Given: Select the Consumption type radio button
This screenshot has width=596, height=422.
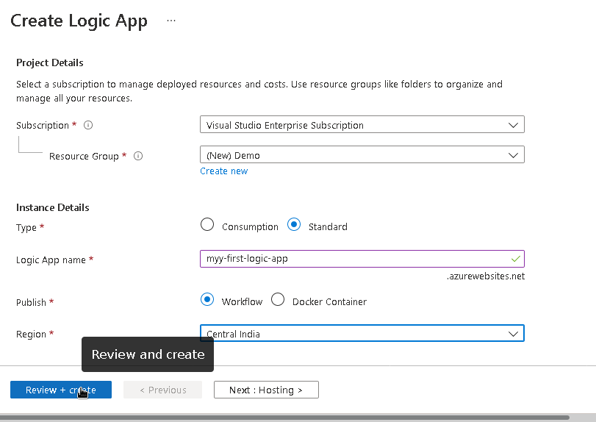Looking at the screenshot, I should pyautogui.click(x=207, y=226).
